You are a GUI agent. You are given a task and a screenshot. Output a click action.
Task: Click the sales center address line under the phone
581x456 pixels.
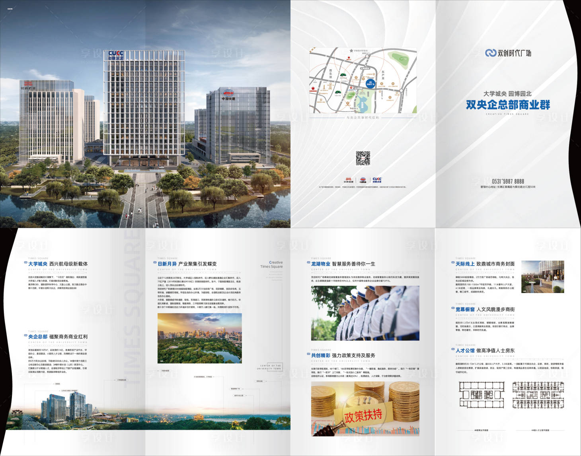(508, 187)
